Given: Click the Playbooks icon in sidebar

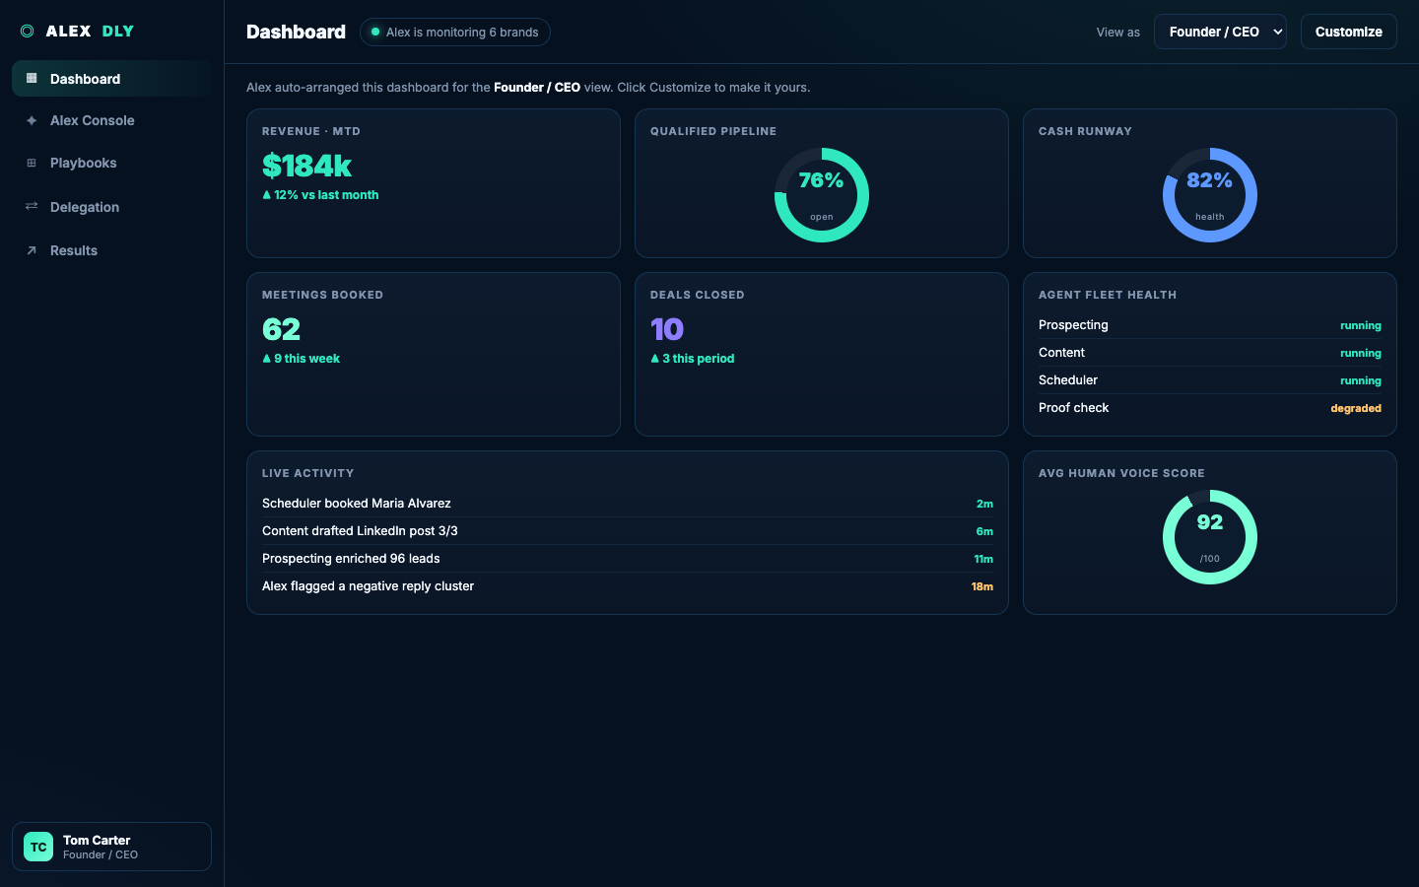Looking at the screenshot, I should click(x=32, y=163).
